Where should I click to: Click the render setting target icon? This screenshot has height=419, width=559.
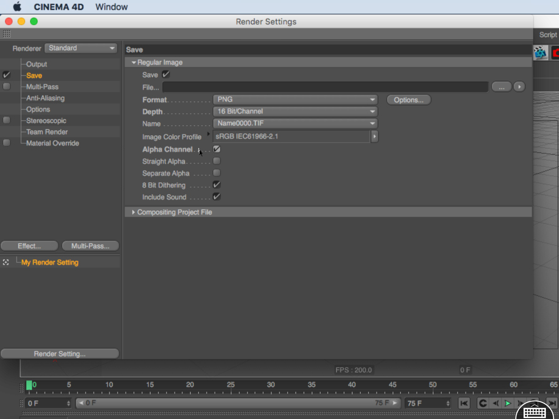point(6,262)
